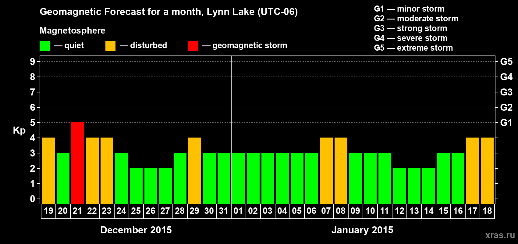The image size is (518, 244).
Task: Click the orange disturbed legend swatch
Action: [110, 46]
